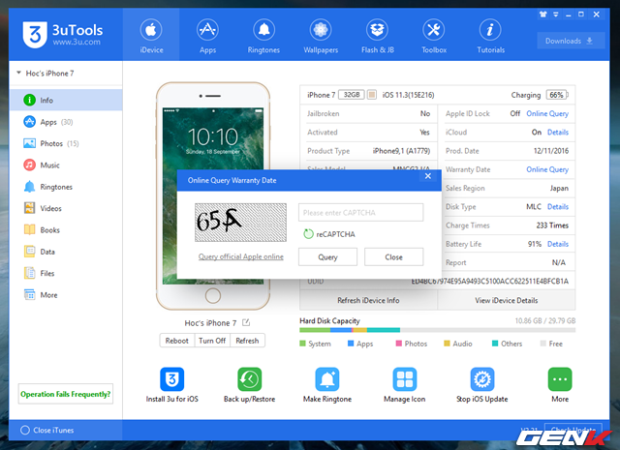Select the Videos icon in sidebar
The height and width of the screenshot is (450, 620).
(x=30, y=208)
